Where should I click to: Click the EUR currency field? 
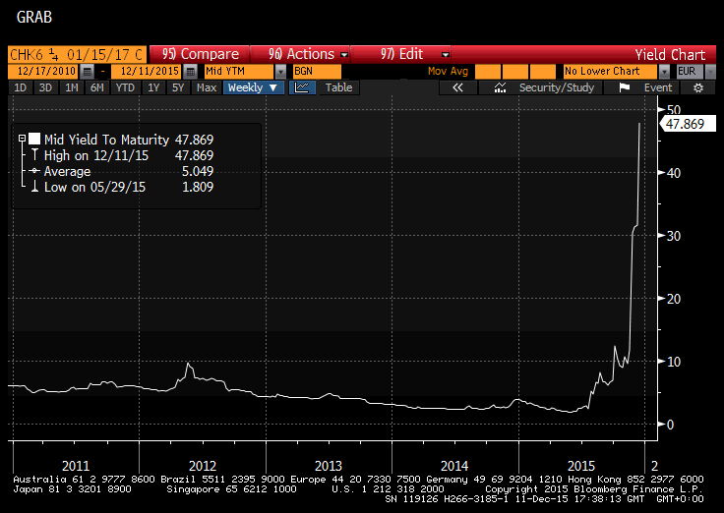(x=690, y=72)
